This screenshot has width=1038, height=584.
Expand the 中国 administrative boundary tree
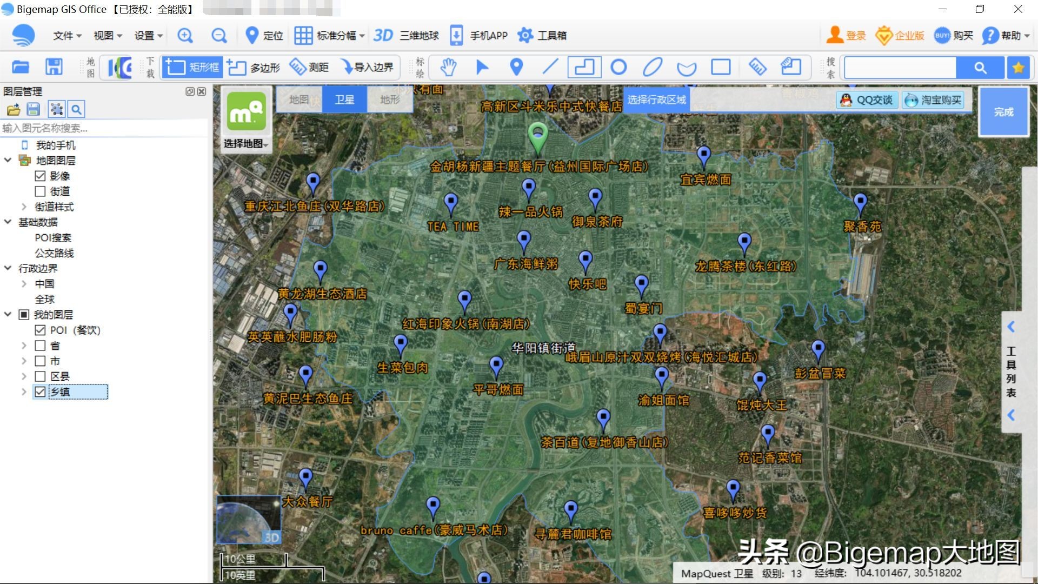(x=24, y=283)
